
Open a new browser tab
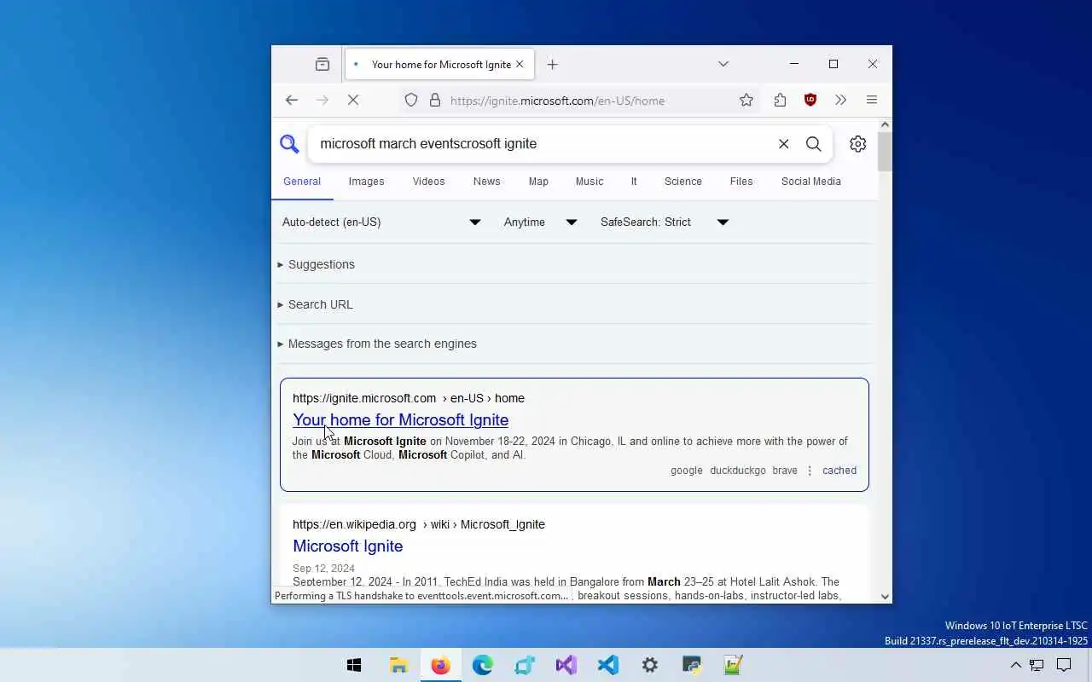[x=552, y=64]
